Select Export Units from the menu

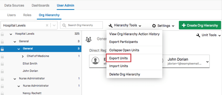[119, 58]
